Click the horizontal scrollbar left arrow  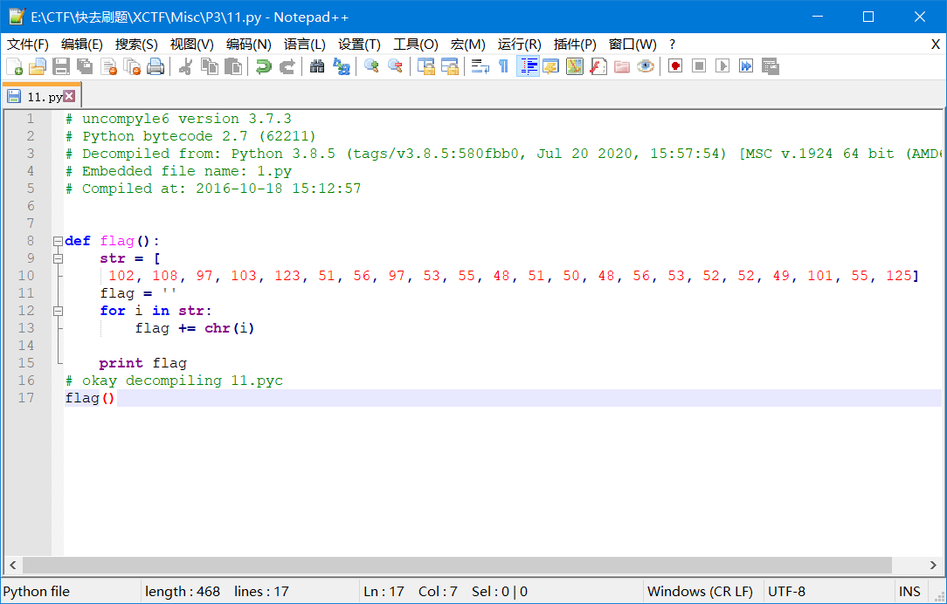tap(12, 566)
